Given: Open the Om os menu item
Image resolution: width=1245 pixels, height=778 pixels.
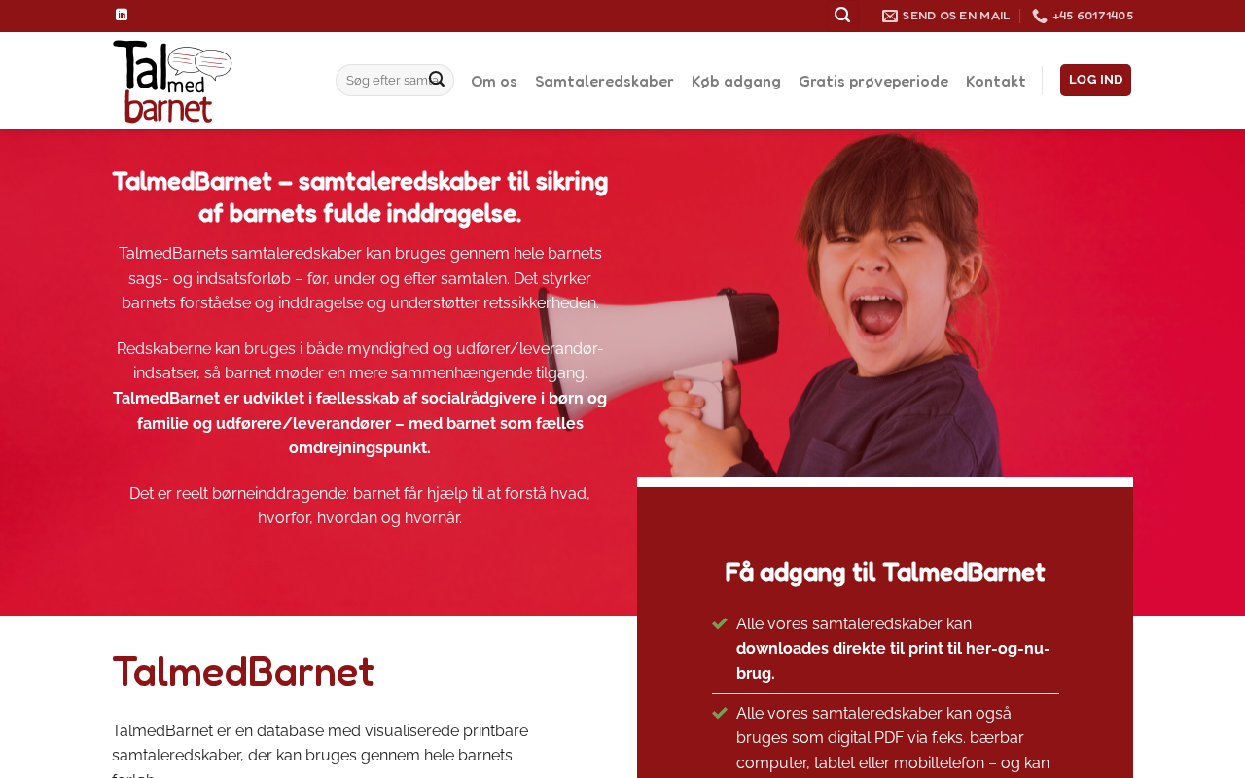Looking at the screenshot, I should click(494, 81).
